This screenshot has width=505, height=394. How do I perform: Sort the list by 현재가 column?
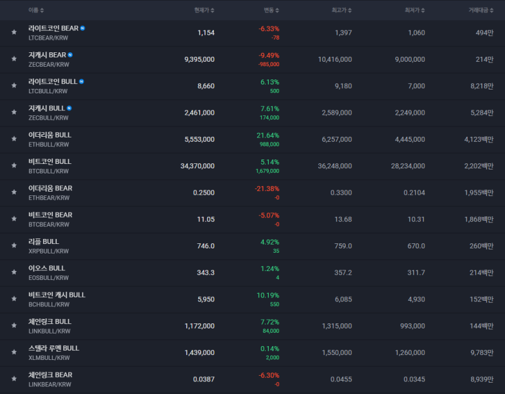204,10
